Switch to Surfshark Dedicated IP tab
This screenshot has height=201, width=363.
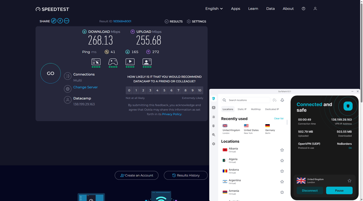(x=272, y=109)
